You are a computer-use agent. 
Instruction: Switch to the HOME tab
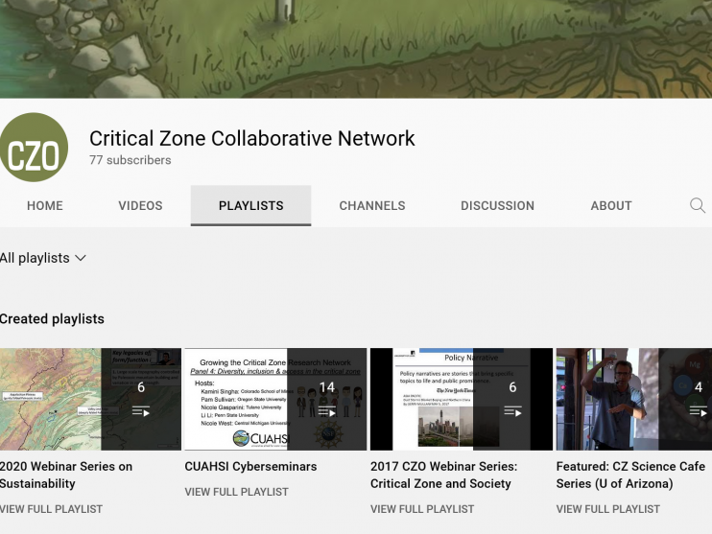point(45,205)
